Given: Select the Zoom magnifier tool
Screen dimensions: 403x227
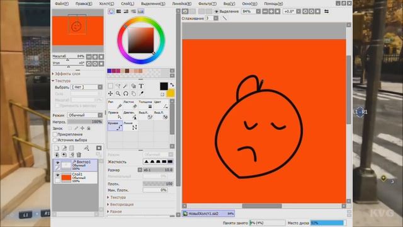Looking at the screenshot, I should (118, 93).
